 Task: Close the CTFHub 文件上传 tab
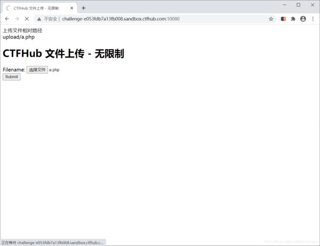click(72, 8)
